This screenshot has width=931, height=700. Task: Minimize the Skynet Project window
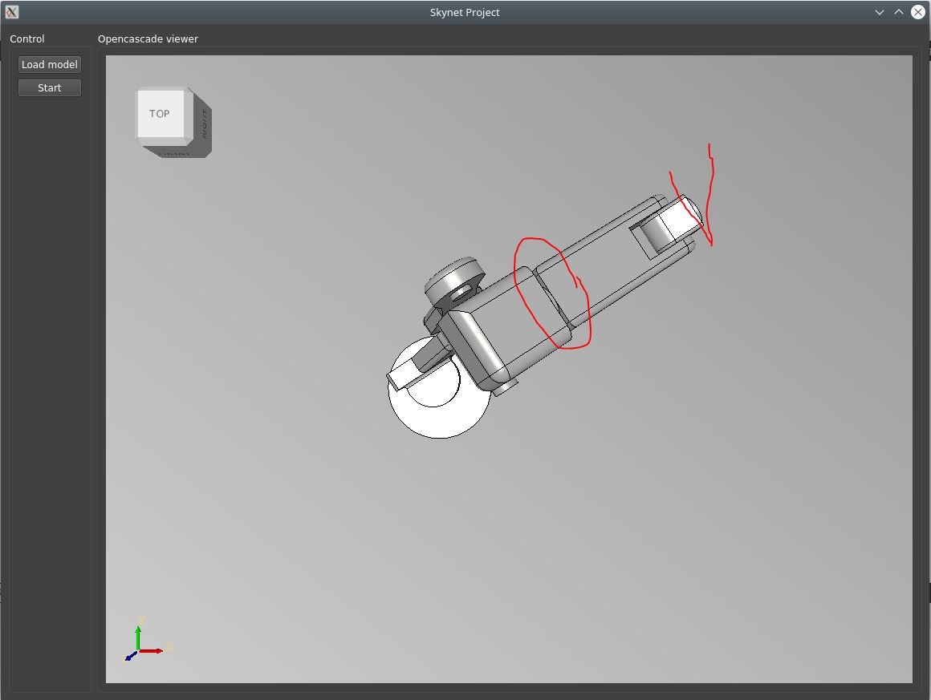tap(880, 13)
